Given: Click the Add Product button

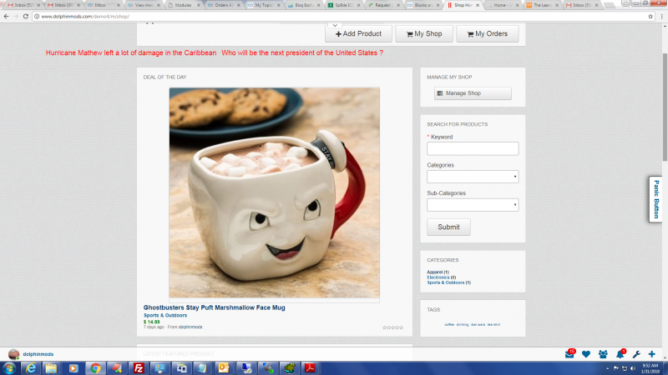Looking at the screenshot, I should (x=358, y=33).
